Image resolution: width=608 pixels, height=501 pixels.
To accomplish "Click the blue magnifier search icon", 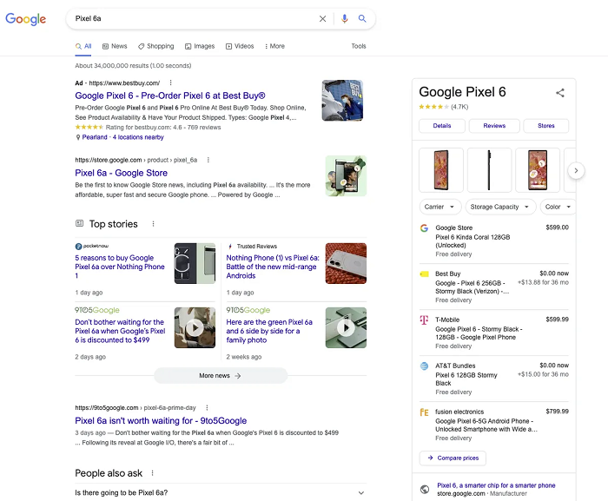I will coord(362,18).
